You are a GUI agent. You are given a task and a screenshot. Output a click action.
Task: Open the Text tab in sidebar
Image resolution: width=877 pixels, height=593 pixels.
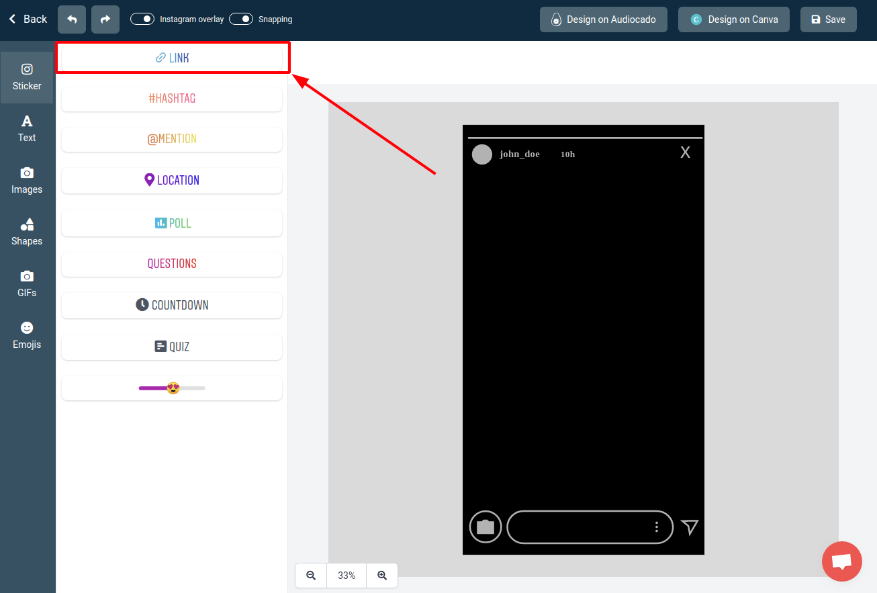pyautogui.click(x=27, y=128)
